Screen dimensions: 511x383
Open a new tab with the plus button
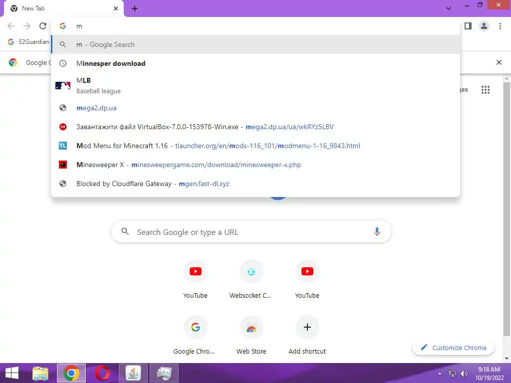(135, 9)
